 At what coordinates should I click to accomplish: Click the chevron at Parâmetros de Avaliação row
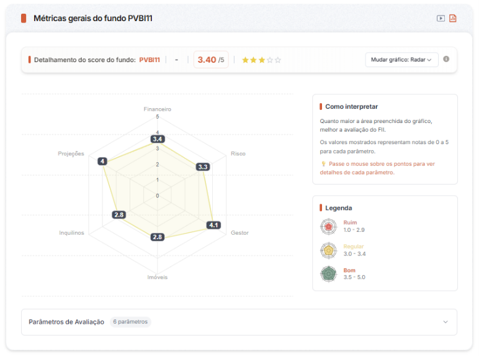pos(445,322)
